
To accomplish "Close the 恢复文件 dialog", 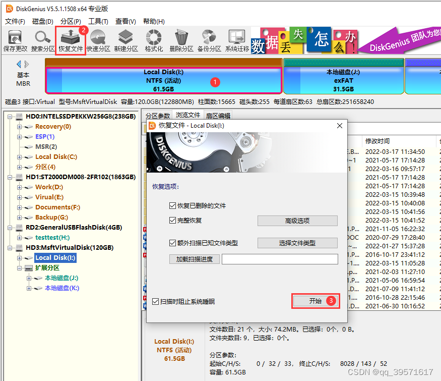I will [x=340, y=126].
